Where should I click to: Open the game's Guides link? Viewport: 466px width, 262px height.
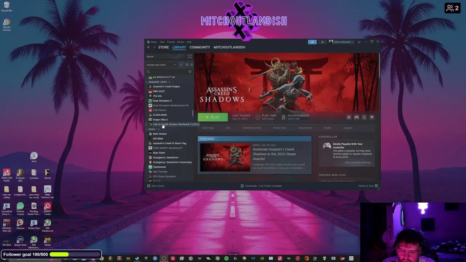[328, 128]
